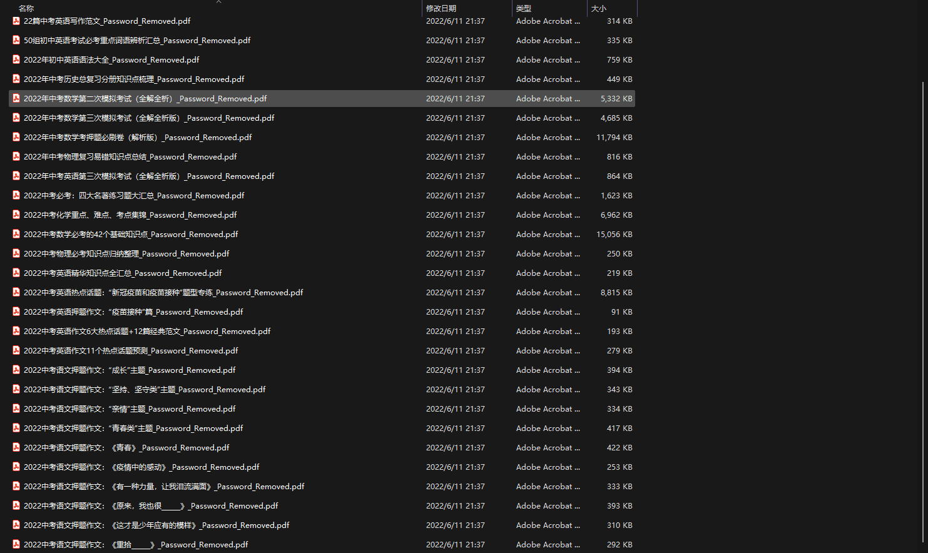The image size is (928, 553).
Task: Click PDF icon of 2022年中考数学第二次模拟考试 file
Action: point(16,99)
